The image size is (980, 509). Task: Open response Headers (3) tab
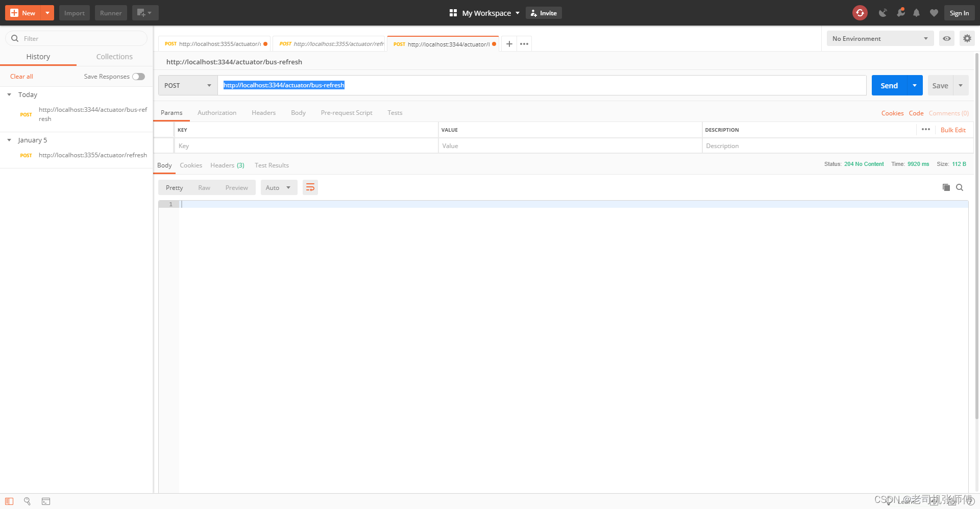[227, 165]
